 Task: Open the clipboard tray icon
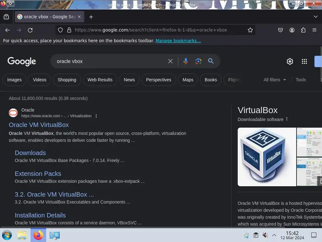click(x=256, y=235)
